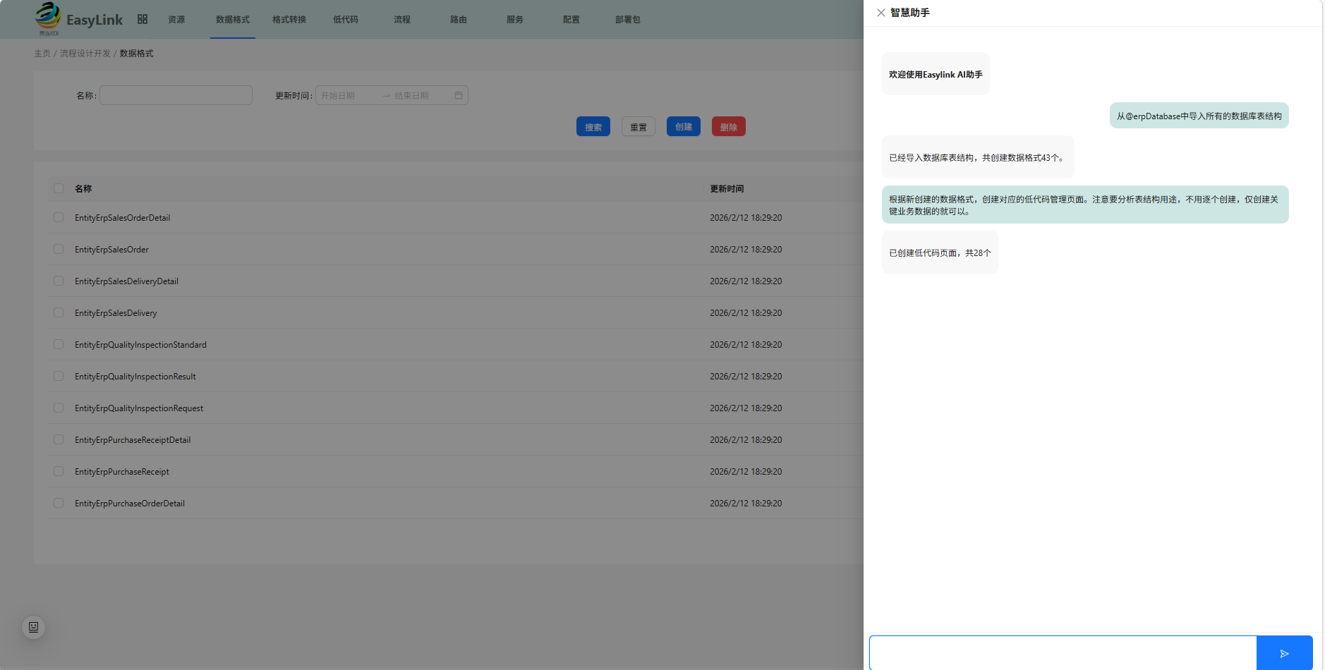Click the EasyLink logo
1325x670 pixels.
pyautogui.click(x=79, y=19)
